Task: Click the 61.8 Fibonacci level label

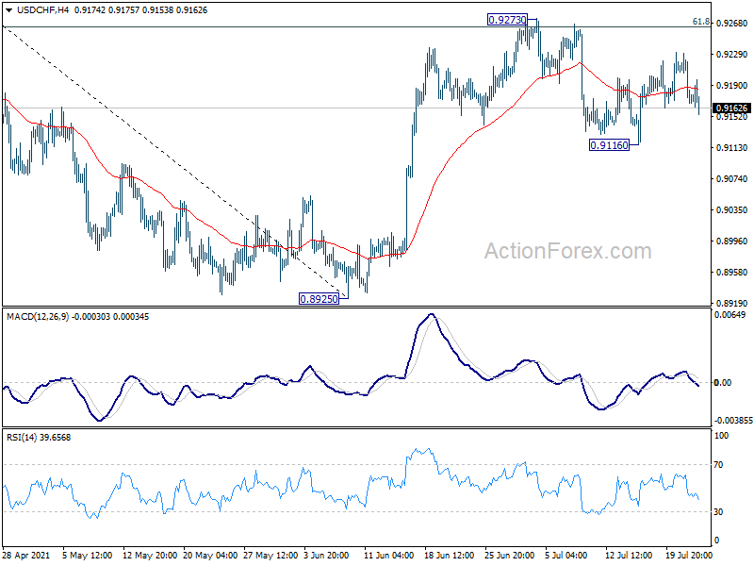Action: [x=700, y=22]
